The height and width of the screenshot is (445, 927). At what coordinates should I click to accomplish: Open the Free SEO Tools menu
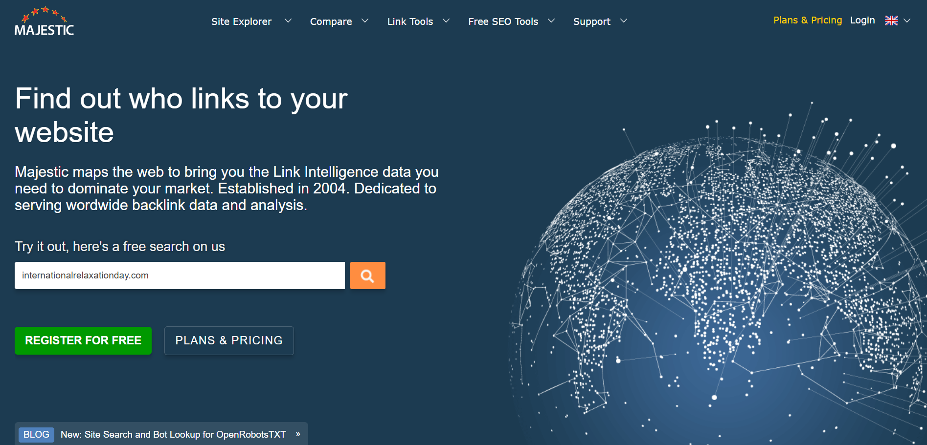(503, 21)
